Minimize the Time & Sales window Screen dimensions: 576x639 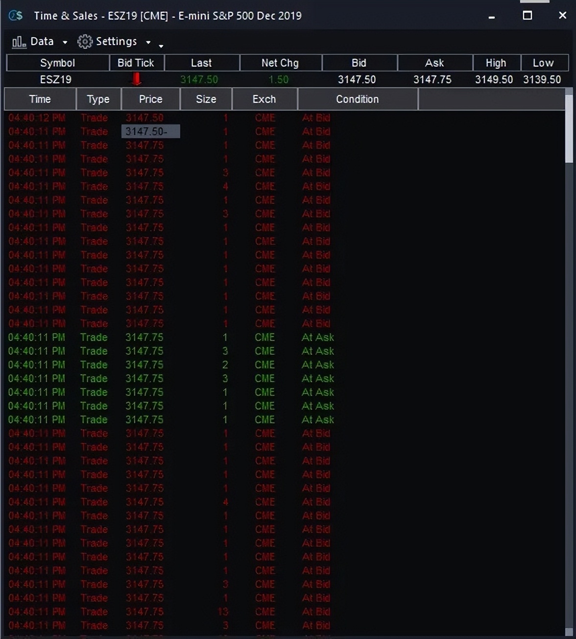coord(492,17)
